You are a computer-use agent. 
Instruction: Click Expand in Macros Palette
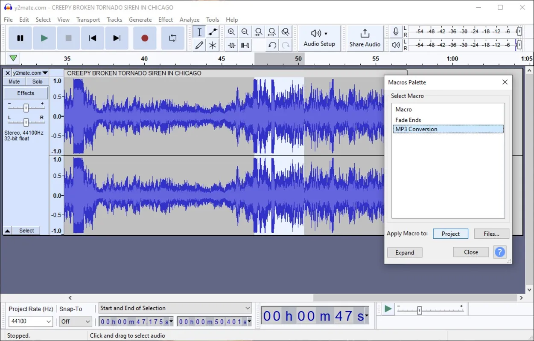tap(405, 252)
